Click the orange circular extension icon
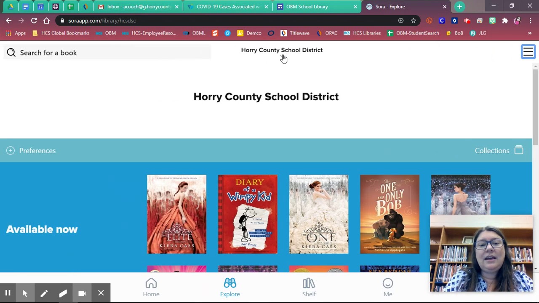The image size is (539, 303). coord(429,21)
